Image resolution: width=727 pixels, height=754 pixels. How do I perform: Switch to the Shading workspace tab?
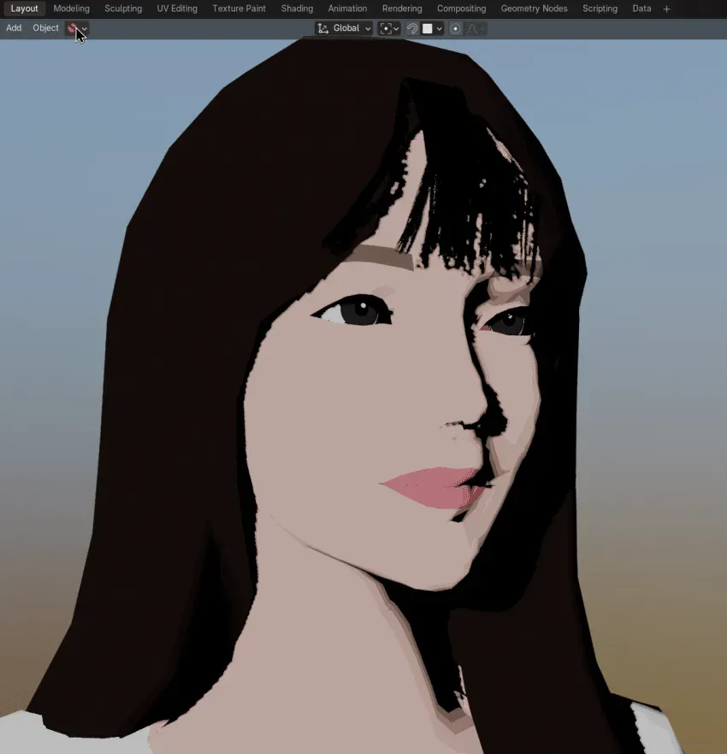pos(297,9)
